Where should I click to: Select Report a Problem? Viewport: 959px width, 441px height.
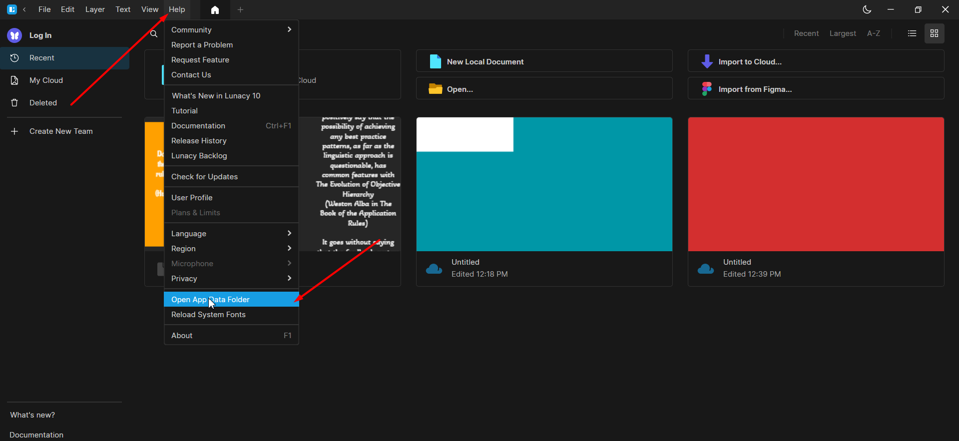click(231, 45)
